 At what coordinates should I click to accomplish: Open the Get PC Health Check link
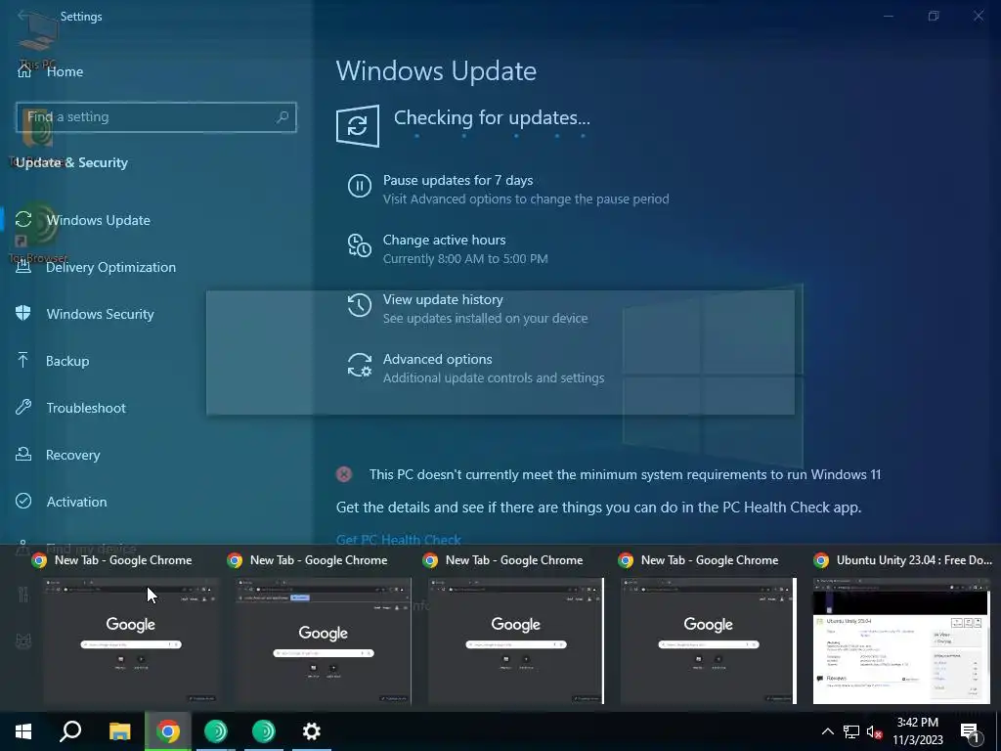point(399,540)
